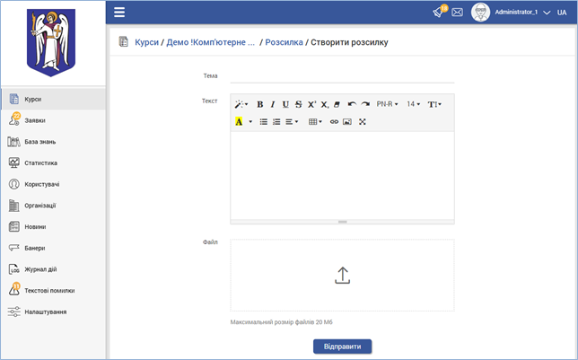The height and width of the screenshot is (360, 578).
Task: Click the yellow text highlight color swatch
Action: [239, 121]
